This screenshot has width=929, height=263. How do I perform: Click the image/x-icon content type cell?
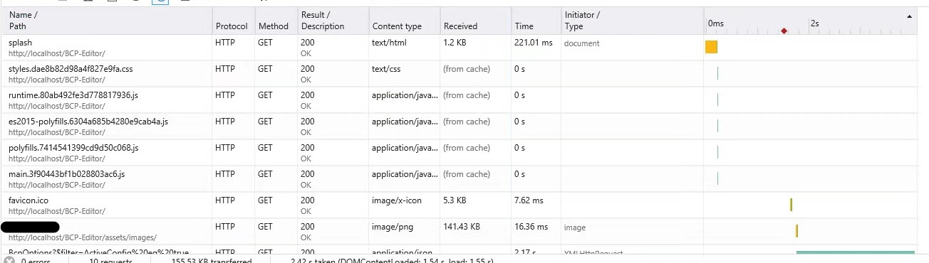[x=397, y=200]
